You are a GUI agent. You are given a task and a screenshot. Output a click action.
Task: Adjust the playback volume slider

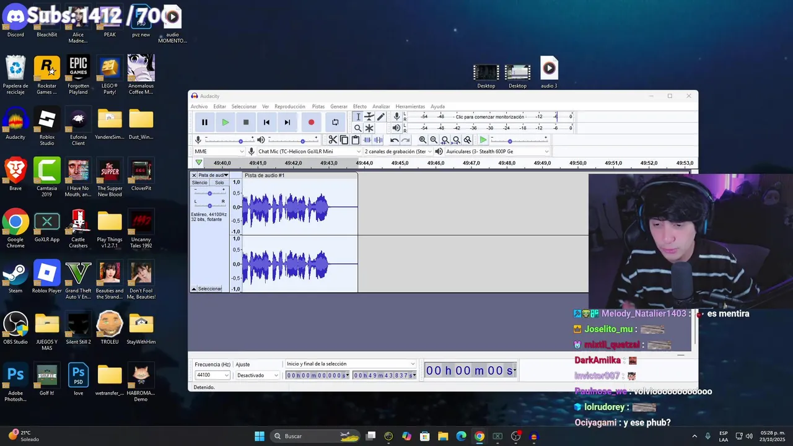point(292,141)
